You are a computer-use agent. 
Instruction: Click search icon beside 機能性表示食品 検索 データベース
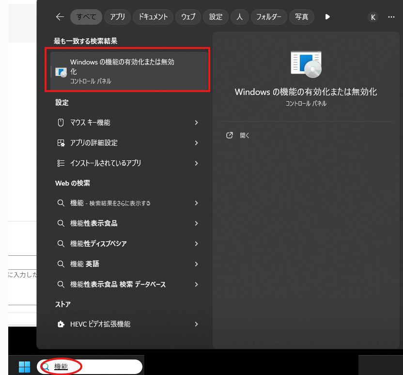tap(61, 284)
